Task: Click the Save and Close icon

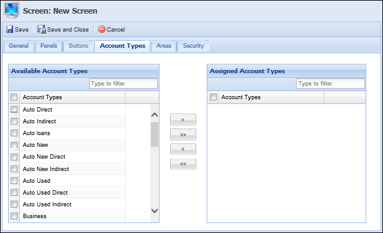Action: pos(42,29)
